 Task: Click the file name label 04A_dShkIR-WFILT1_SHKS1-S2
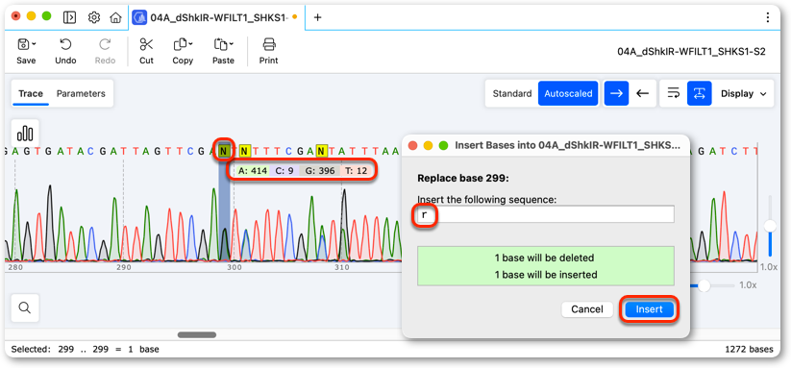pos(691,52)
